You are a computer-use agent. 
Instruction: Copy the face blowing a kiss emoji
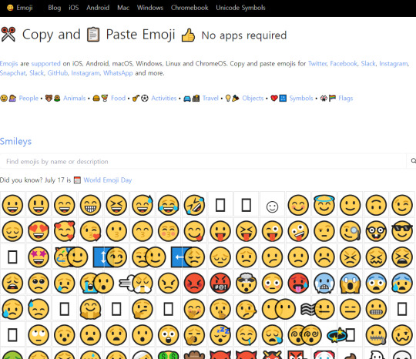(x=90, y=231)
